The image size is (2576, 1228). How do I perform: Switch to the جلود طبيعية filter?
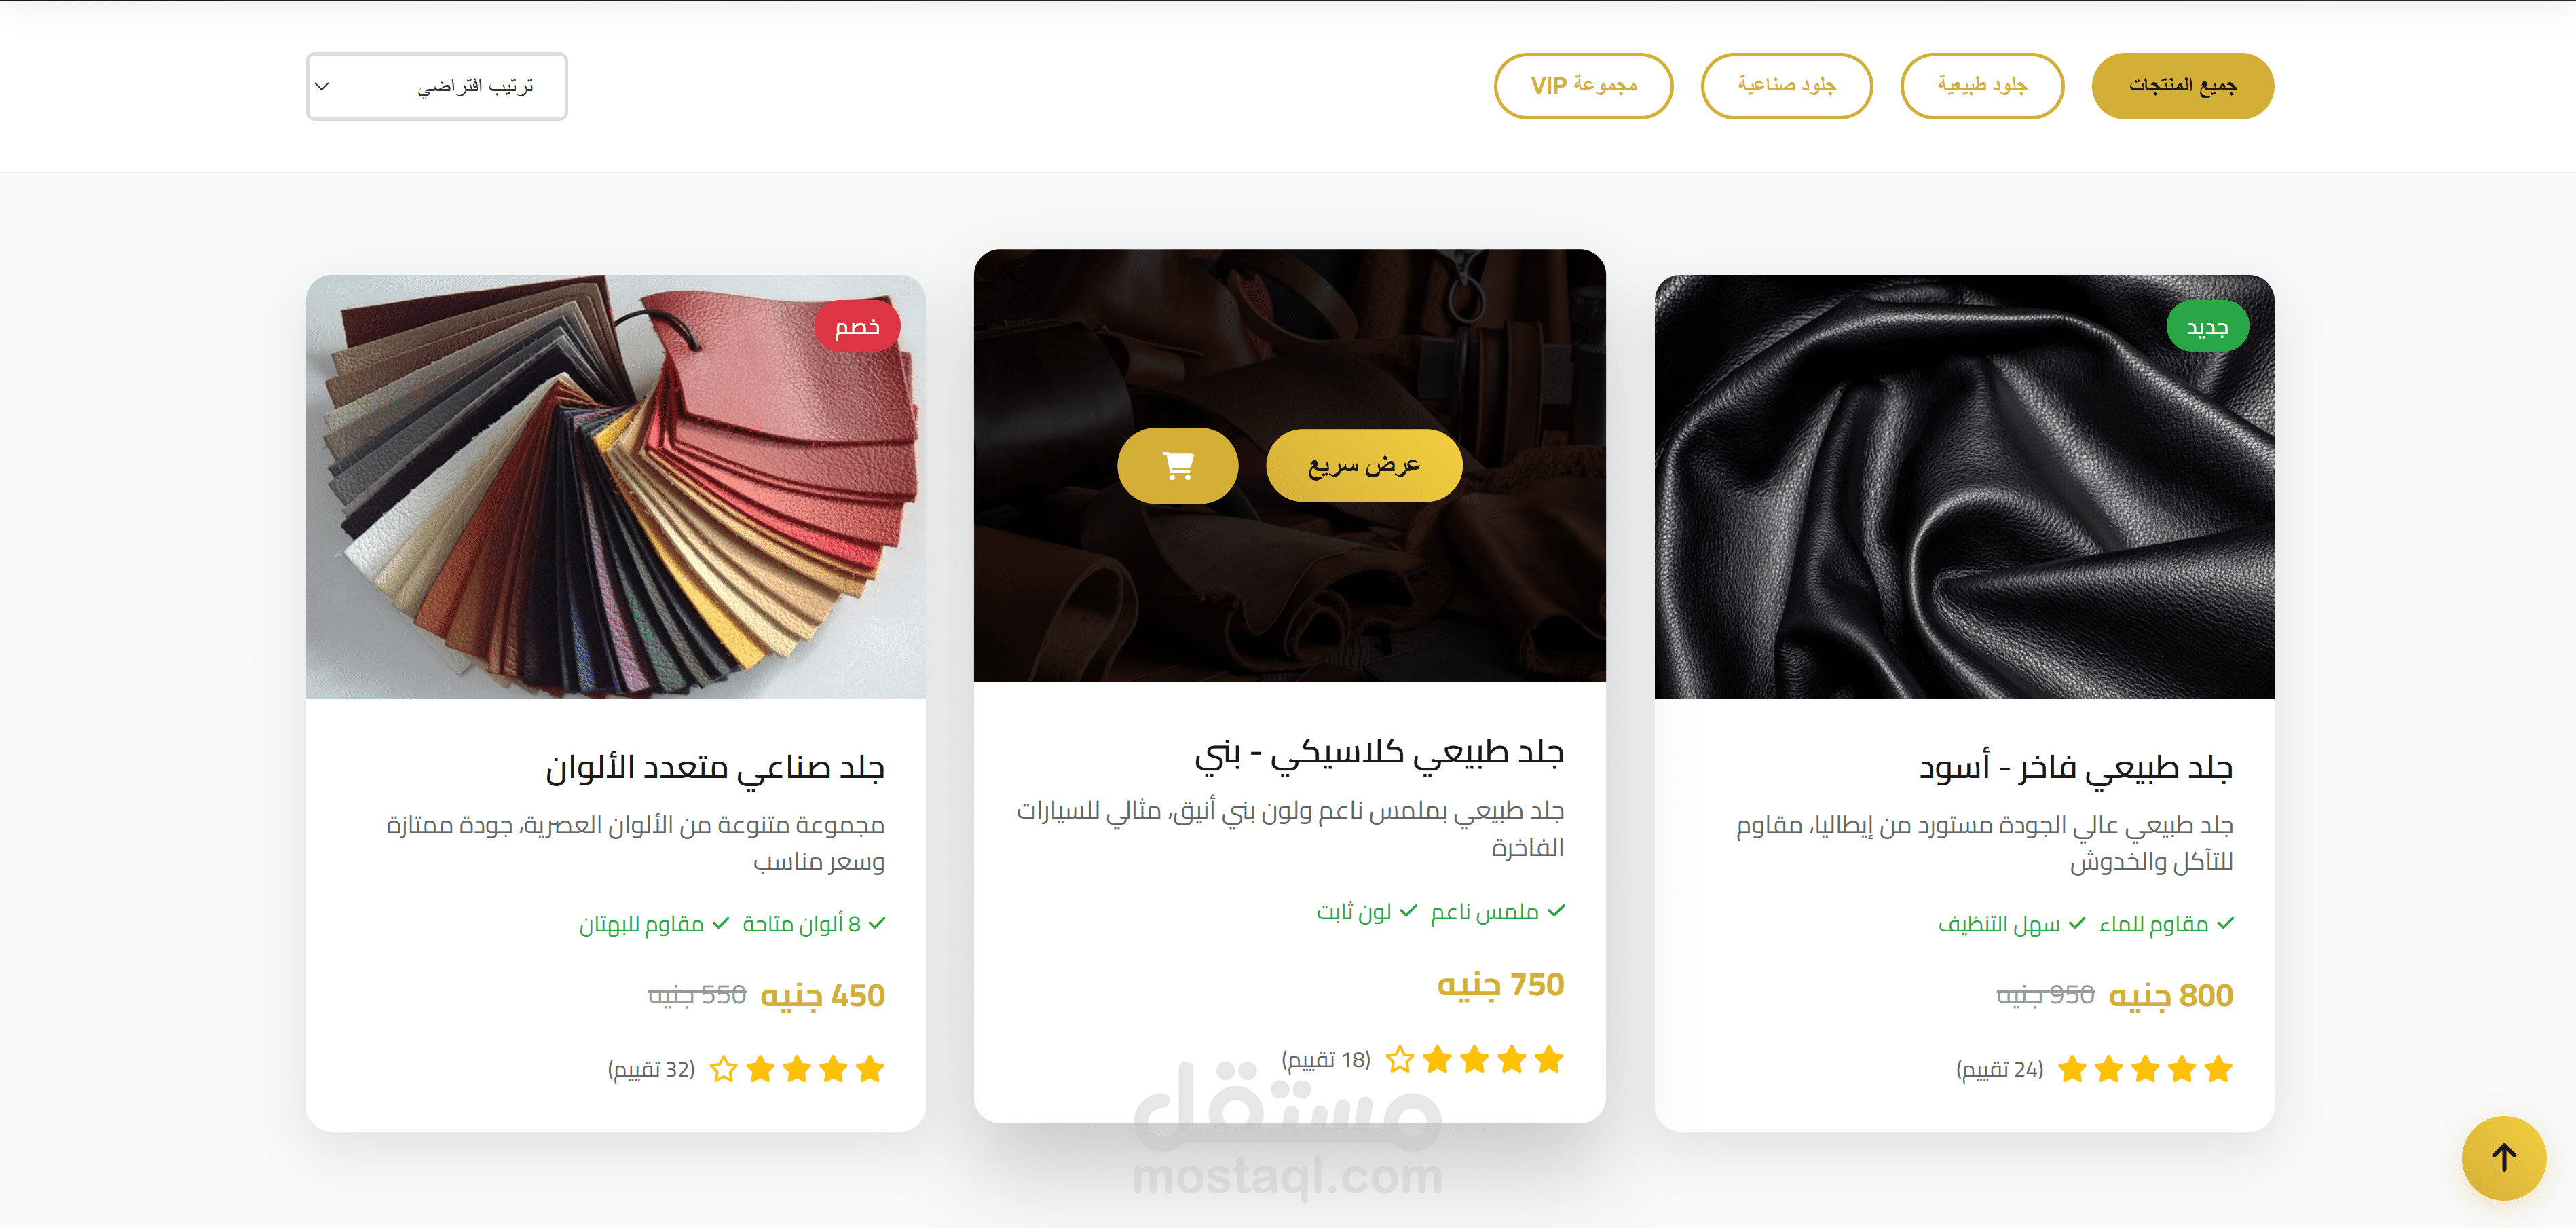coord(1981,86)
